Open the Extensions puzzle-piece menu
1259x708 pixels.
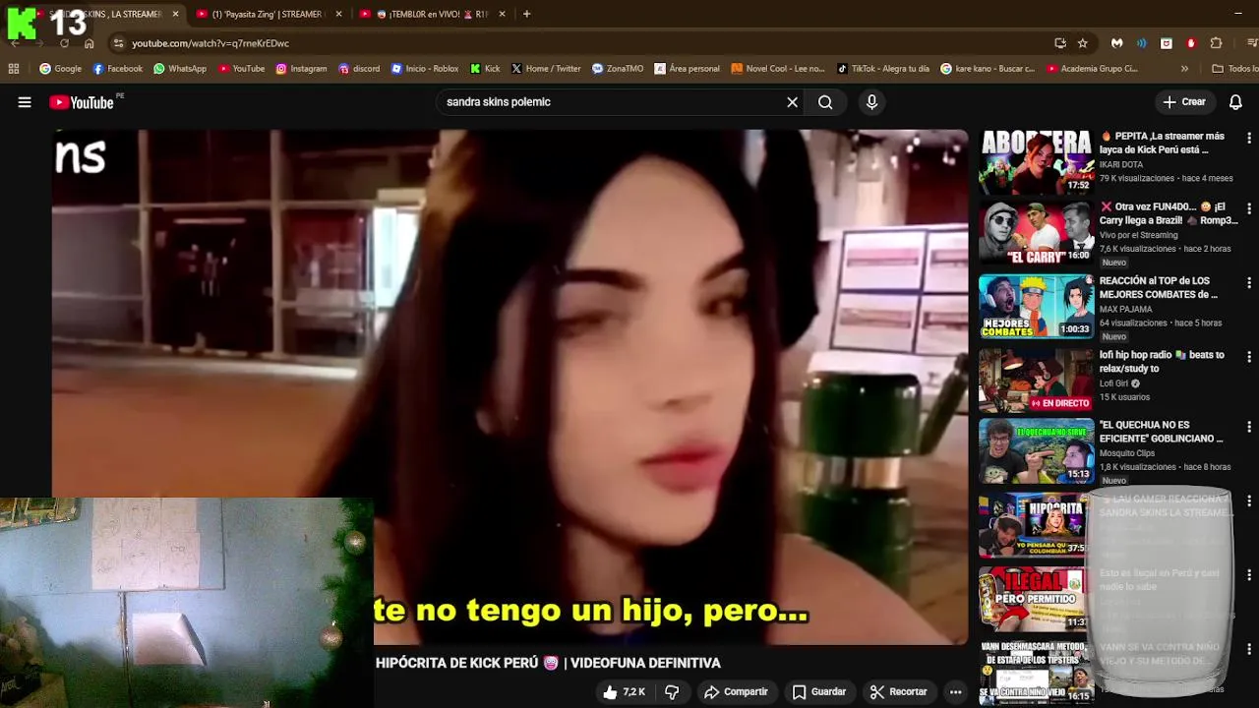pyautogui.click(x=1216, y=43)
